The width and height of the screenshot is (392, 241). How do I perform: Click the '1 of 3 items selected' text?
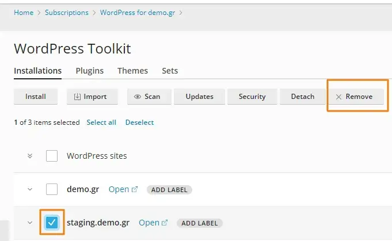click(47, 123)
